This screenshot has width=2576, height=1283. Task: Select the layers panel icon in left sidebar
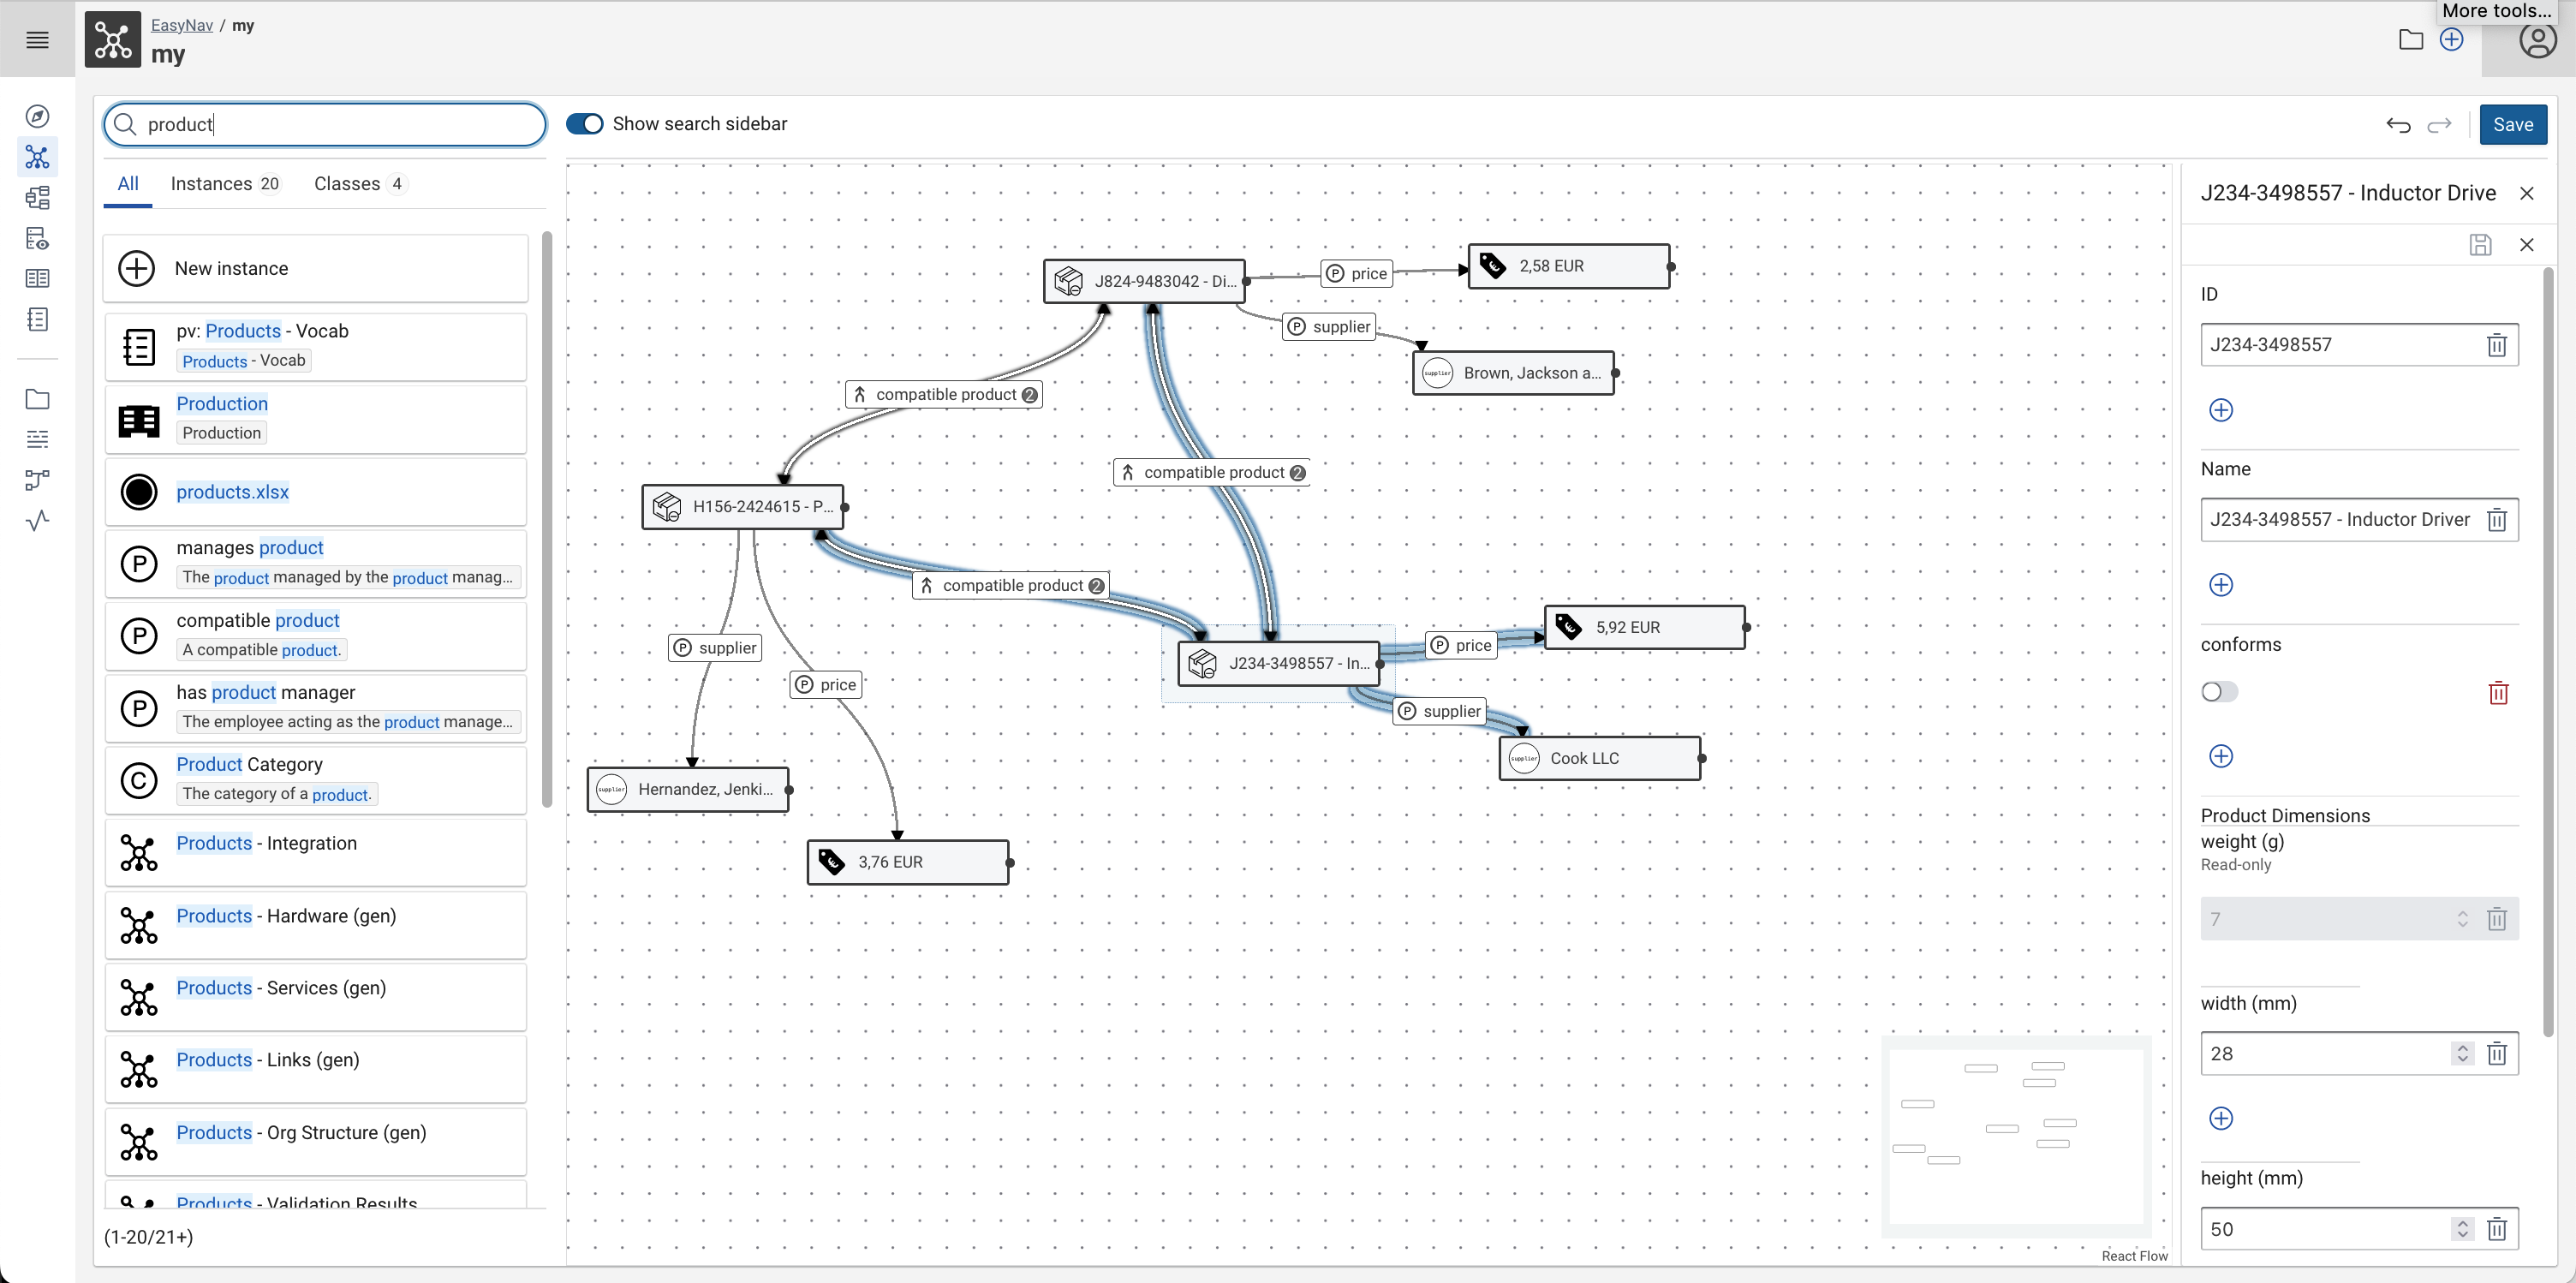39,440
